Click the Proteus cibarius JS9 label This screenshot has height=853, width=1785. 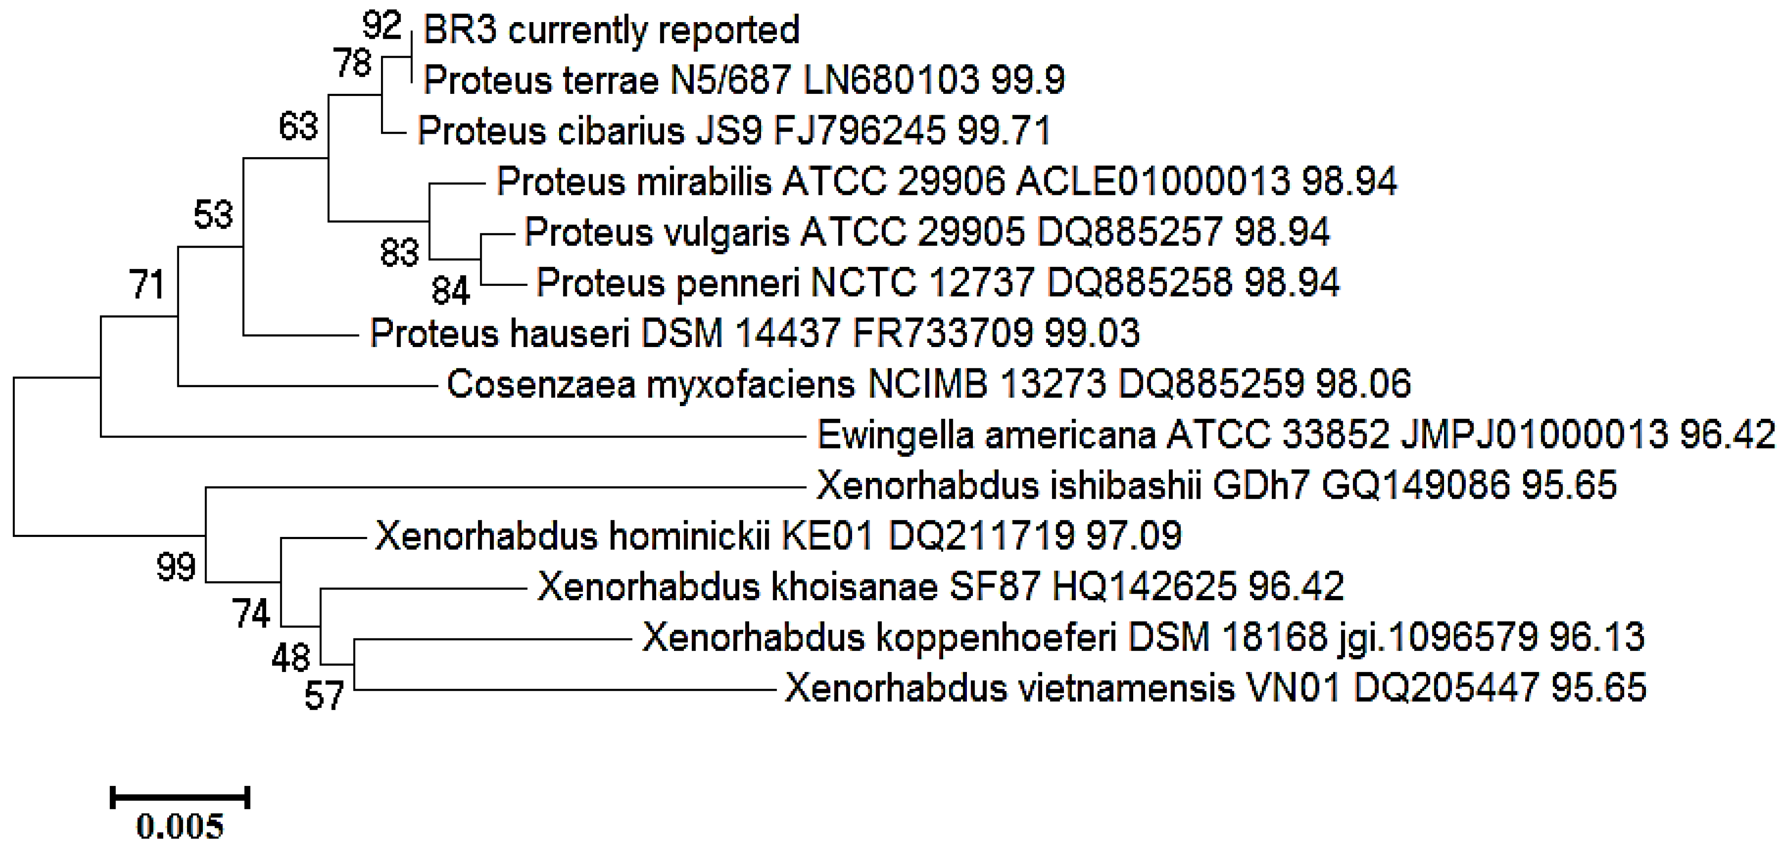734,131
